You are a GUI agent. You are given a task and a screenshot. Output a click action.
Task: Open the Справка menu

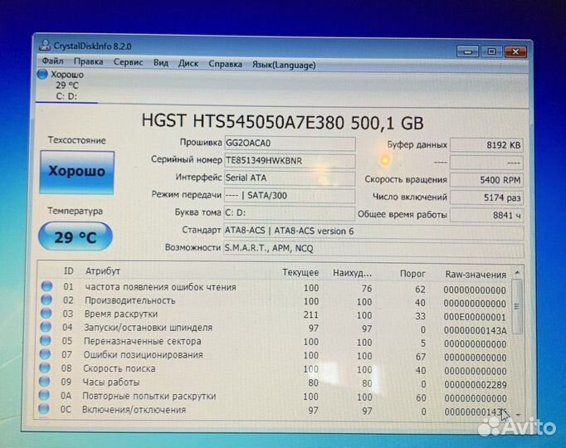(x=225, y=64)
